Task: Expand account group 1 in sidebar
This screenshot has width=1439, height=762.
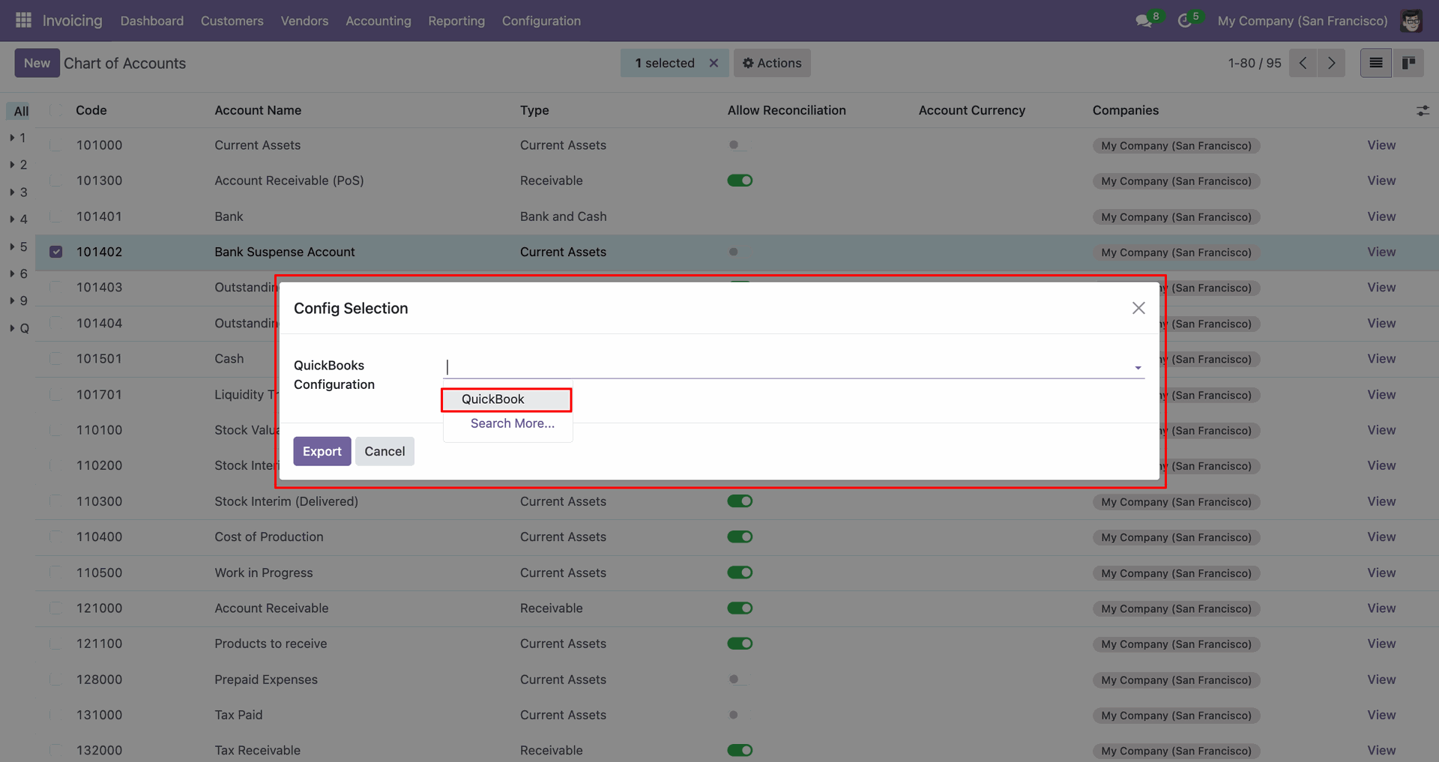Action: click(13, 138)
